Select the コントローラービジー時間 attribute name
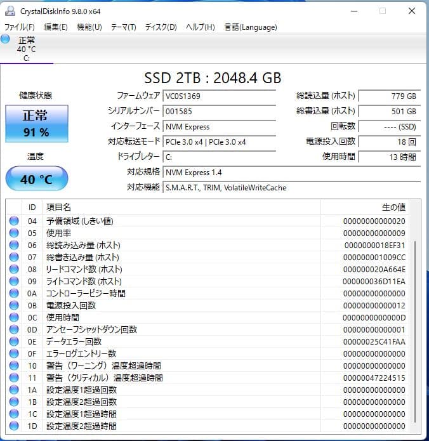 point(86,293)
